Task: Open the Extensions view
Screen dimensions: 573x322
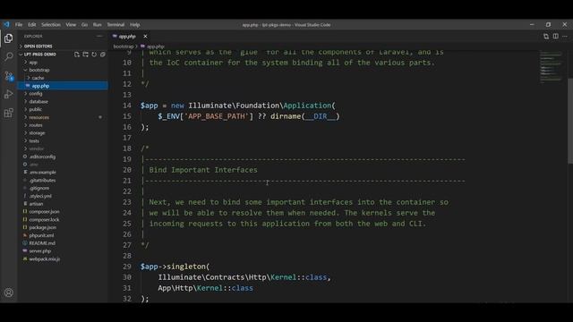Action: coord(8,113)
